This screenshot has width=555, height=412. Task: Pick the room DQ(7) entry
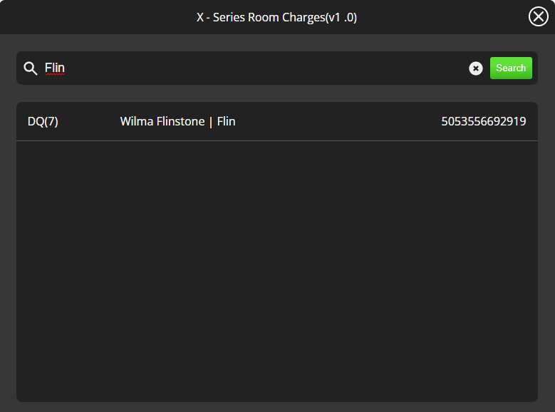tap(43, 122)
